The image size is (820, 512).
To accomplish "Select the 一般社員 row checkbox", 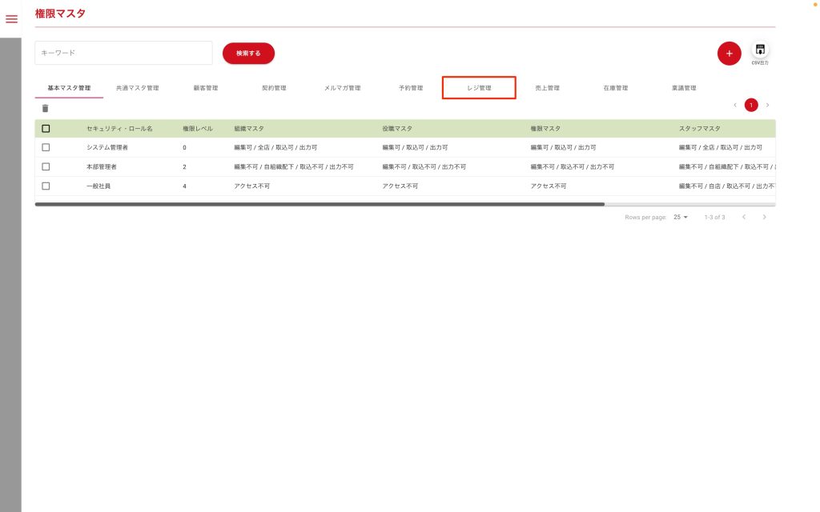I will coord(46,186).
